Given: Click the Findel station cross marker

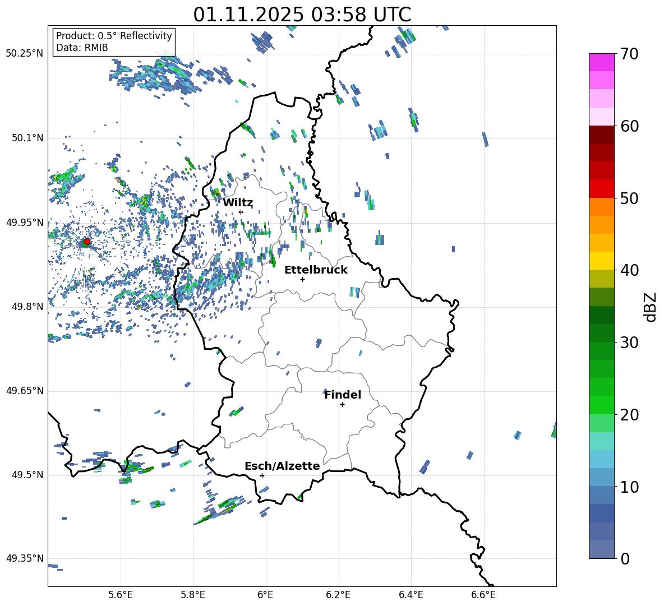Looking at the screenshot, I should tap(342, 404).
